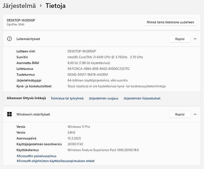Image resolution: width=204 pixels, height=169 pixels.
Task: Click Nimeä tämä tietokone uudelleen button
Action: click(170, 22)
